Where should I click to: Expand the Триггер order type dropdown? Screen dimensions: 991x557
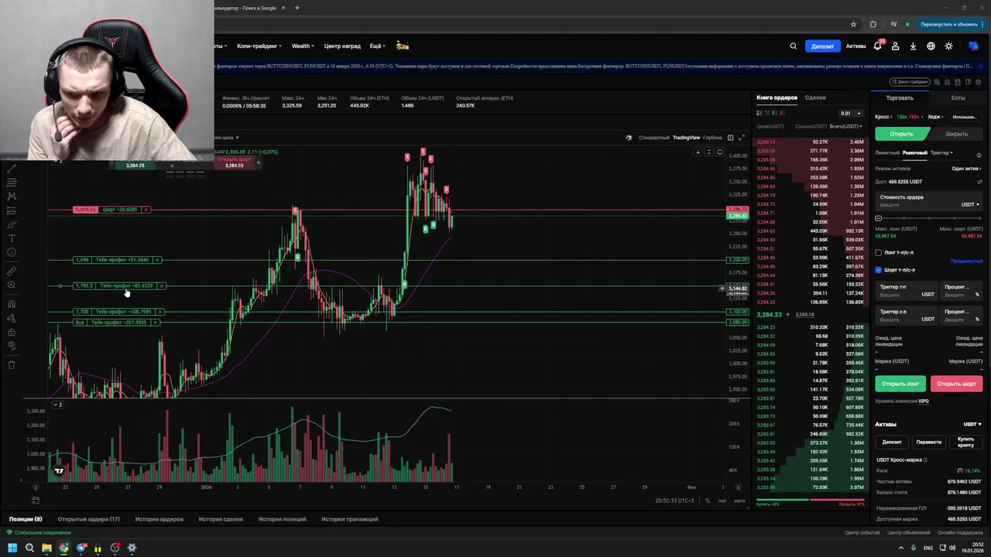tap(941, 153)
